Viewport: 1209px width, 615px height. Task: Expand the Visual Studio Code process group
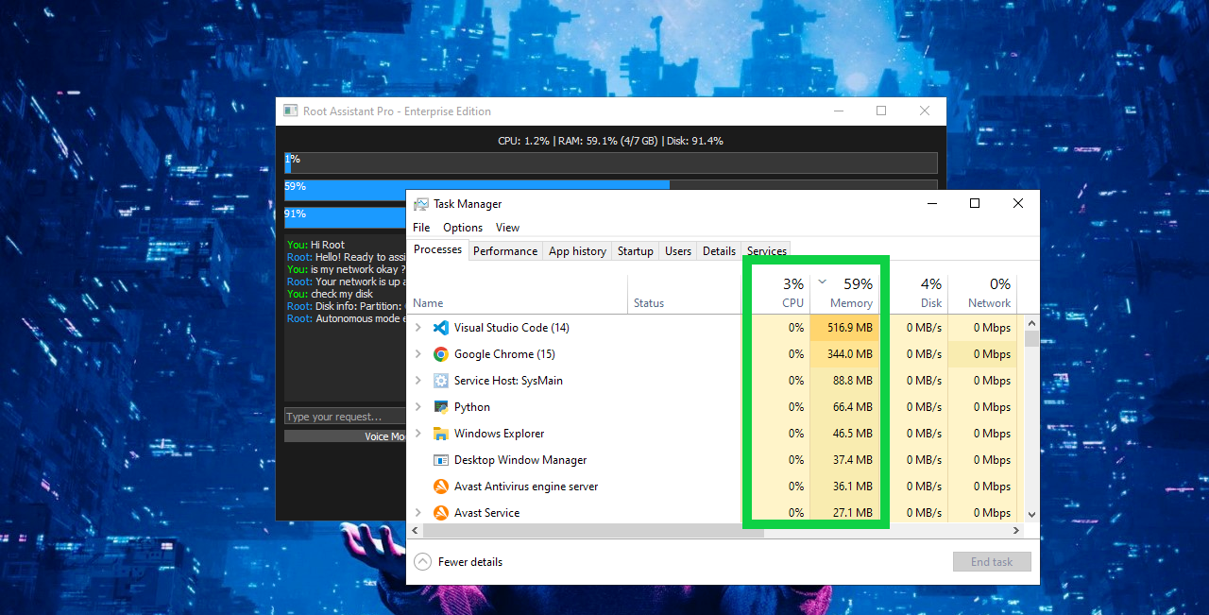click(418, 328)
